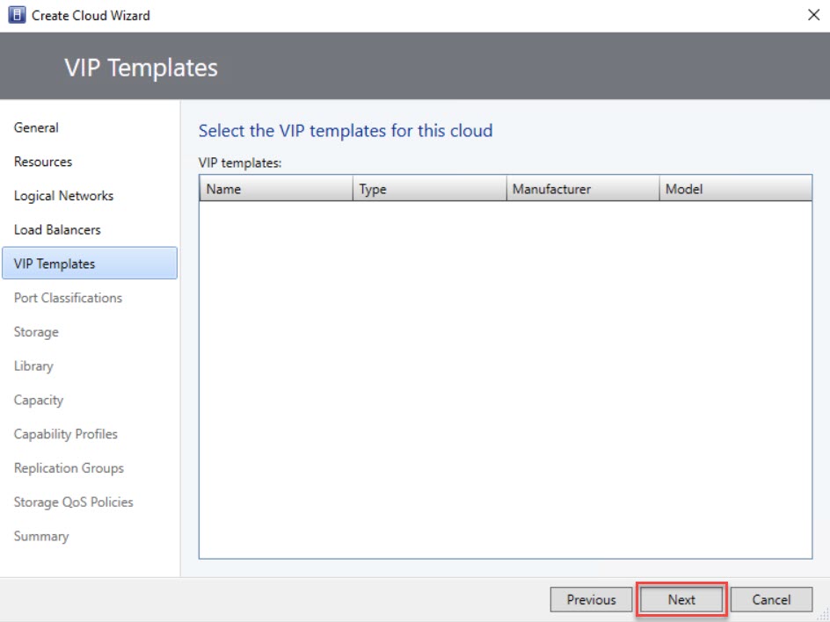Switch to the Load Balancers step
The width and height of the screenshot is (830, 622).
click(x=57, y=229)
